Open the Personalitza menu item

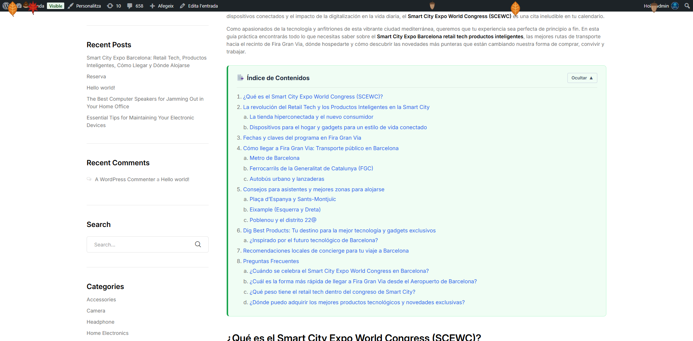click(x=84, y=6)
